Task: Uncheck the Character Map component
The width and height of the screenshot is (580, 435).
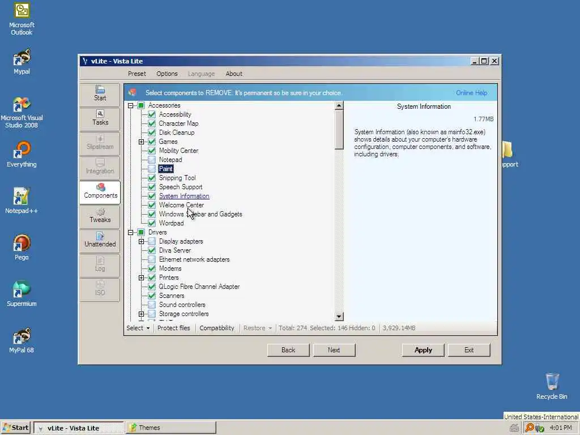Action: (x=152, y=123)
